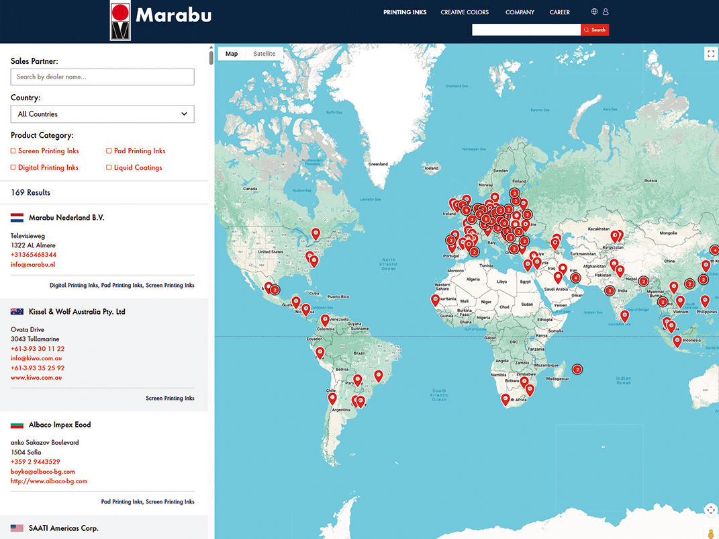Open the Creative Colors menu
Image resolution: width=719 pixels, height=539 pixels.
point(465,12)
